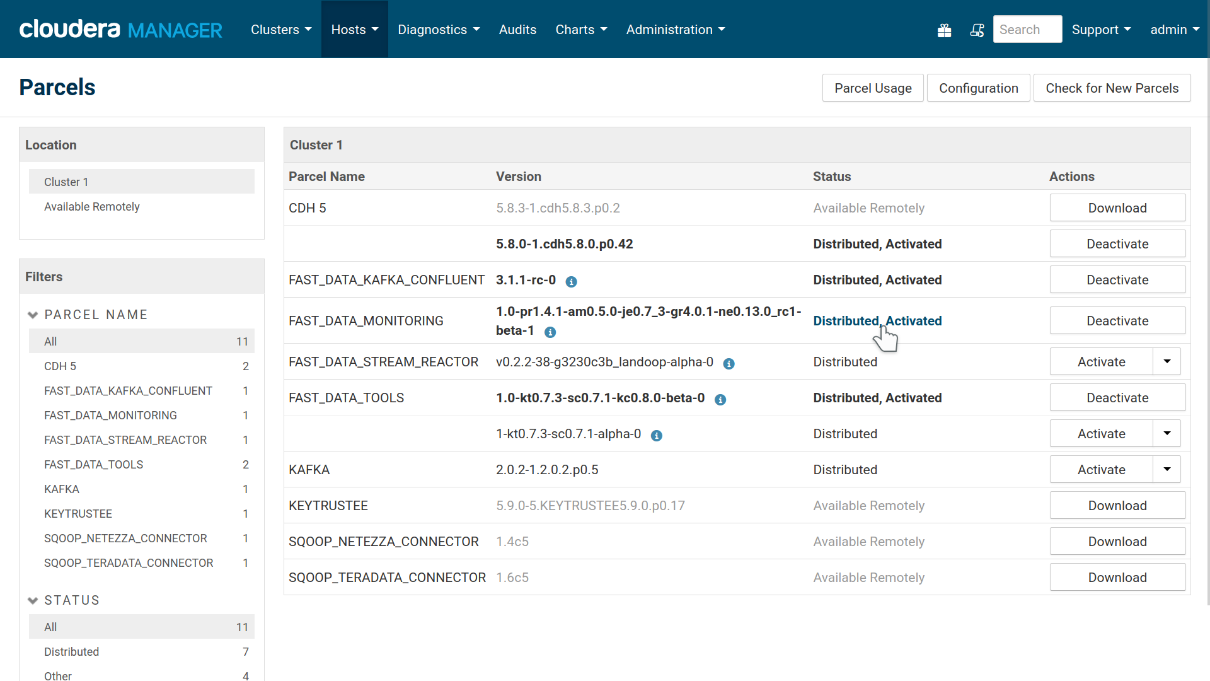Select All under Status filter
Viewport: 1210px width, 681px height.
[x=142, y=627]
